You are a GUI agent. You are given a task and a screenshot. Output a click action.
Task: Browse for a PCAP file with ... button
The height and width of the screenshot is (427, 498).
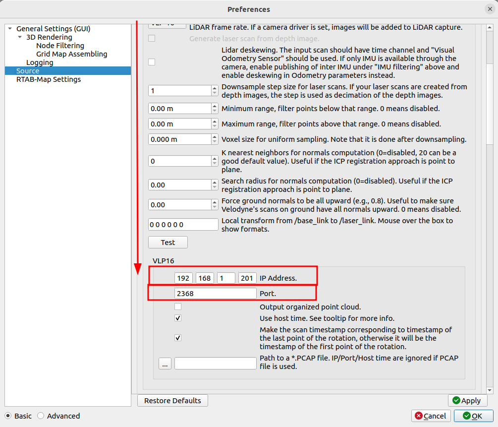[165, 364]
